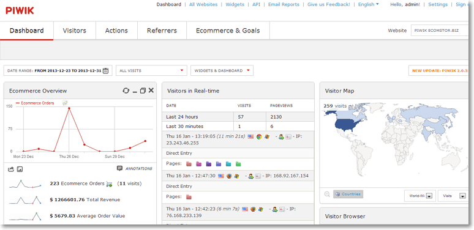
Task: Open Annotations speech bubble icon
Action: (x=119, y=168)
